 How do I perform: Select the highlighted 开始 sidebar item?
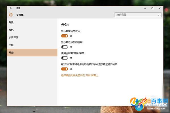[32, 53]
